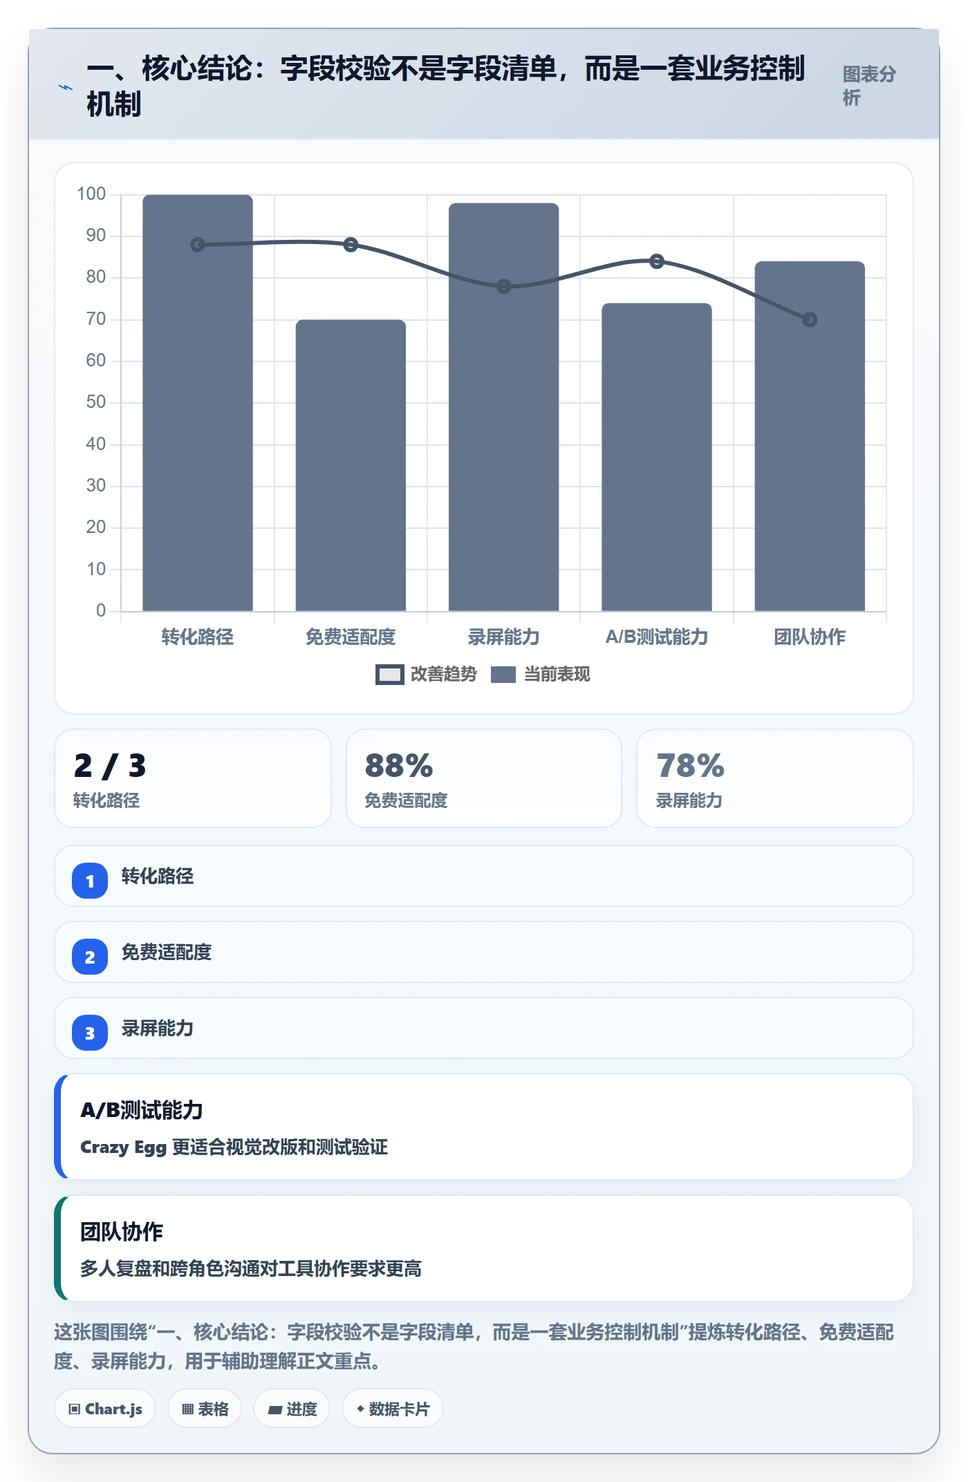Image resolution: width=968 pixels, height=1482 pixels.
Task: Click the number 3 badge
Action: (90, 1033)
